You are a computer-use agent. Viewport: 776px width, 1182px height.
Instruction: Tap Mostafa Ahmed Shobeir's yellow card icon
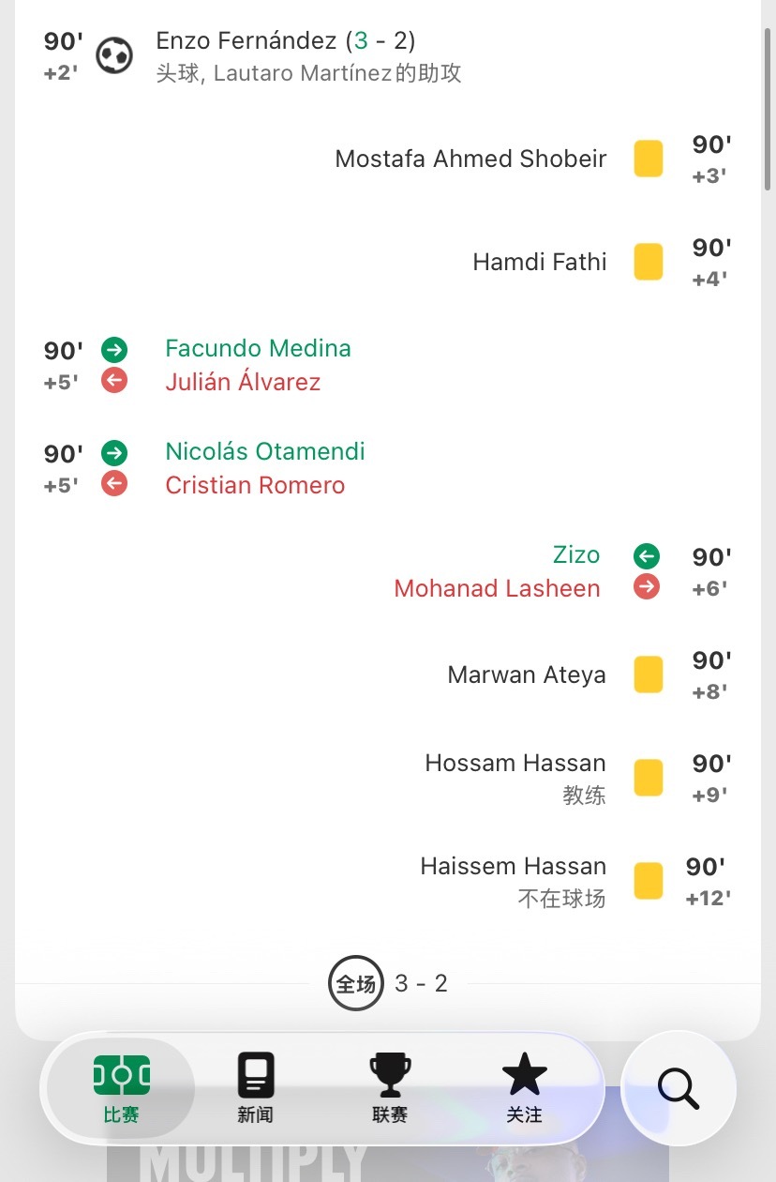click(649, 159)
